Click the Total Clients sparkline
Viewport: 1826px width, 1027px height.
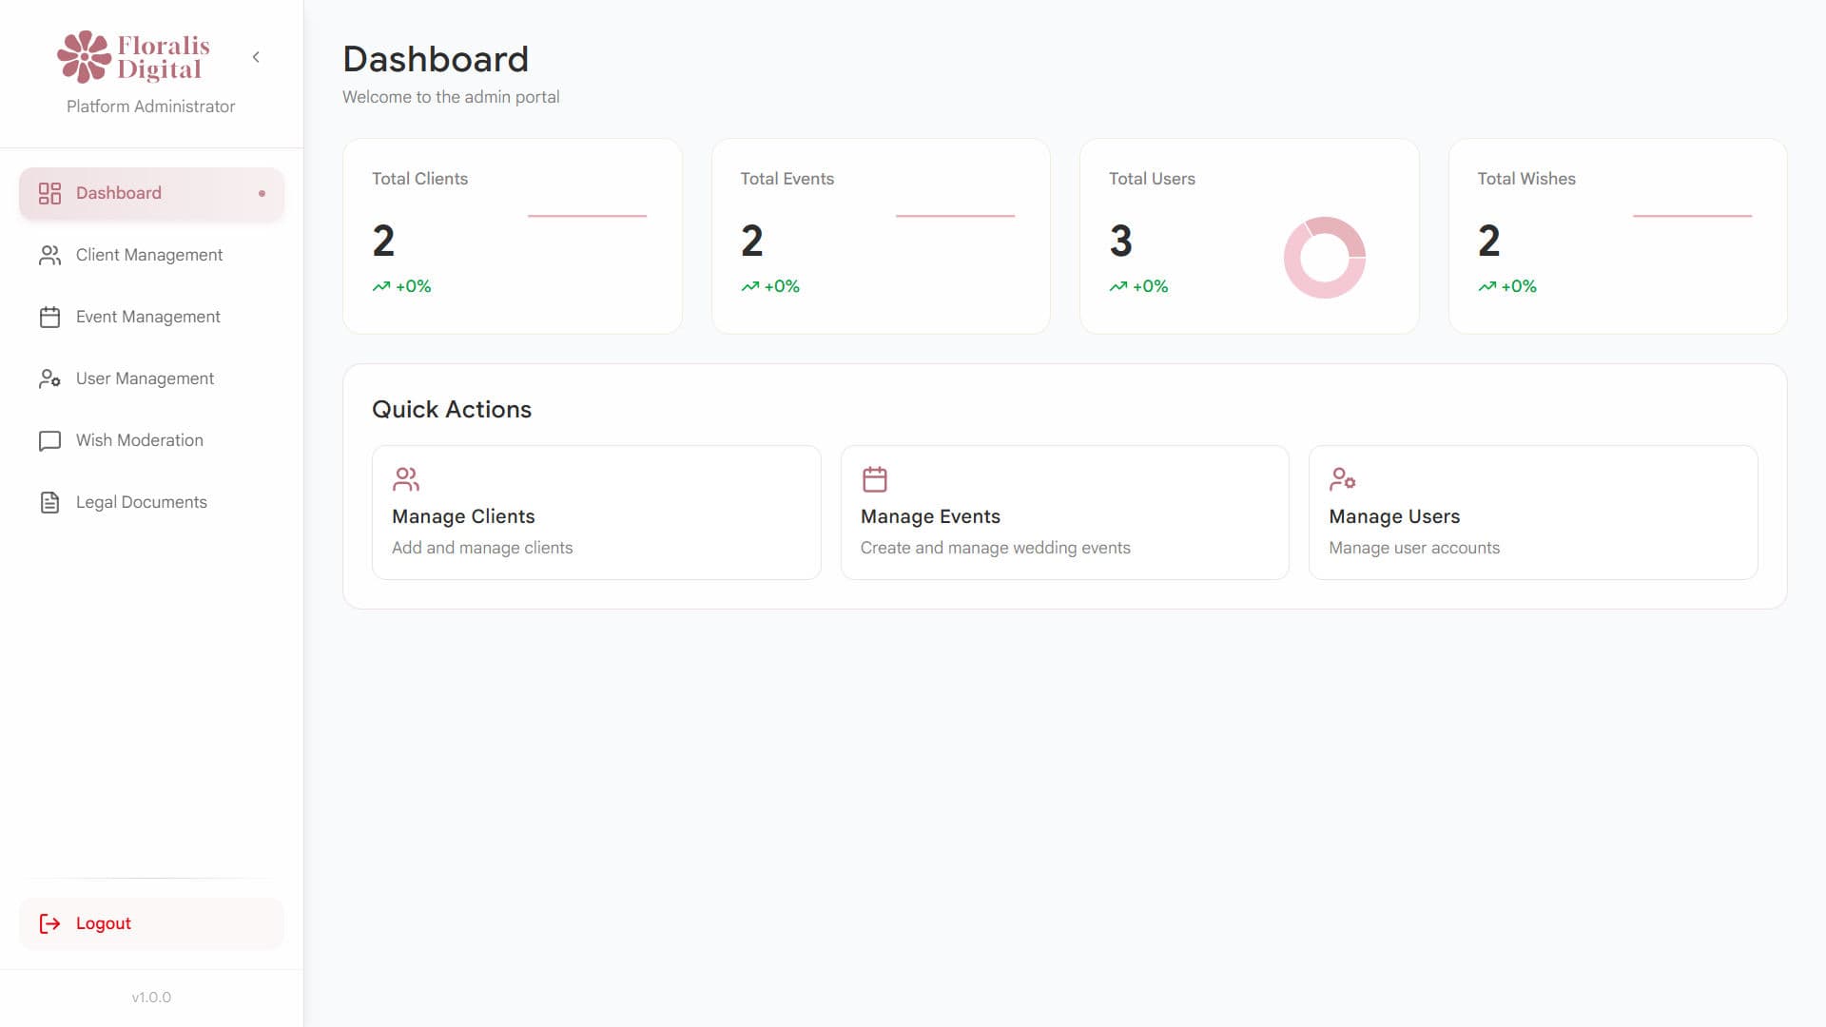pos(587,216)
